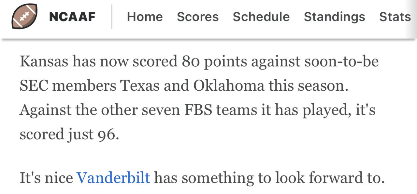Select the Stats tab
Viewport: 417px width, 194px height.
395,17
